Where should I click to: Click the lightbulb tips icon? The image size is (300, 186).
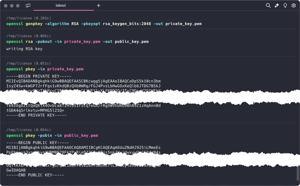pyautogui.click(x=285, y=5)
